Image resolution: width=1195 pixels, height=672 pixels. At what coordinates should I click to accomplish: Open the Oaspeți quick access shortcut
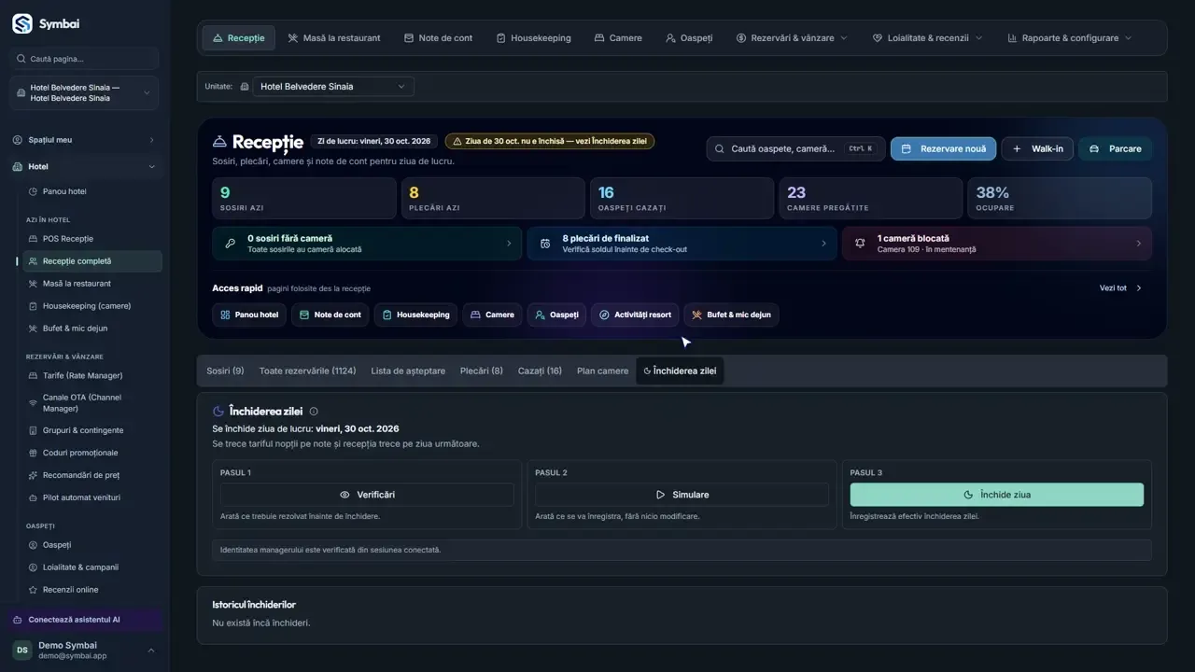(556, 315)
